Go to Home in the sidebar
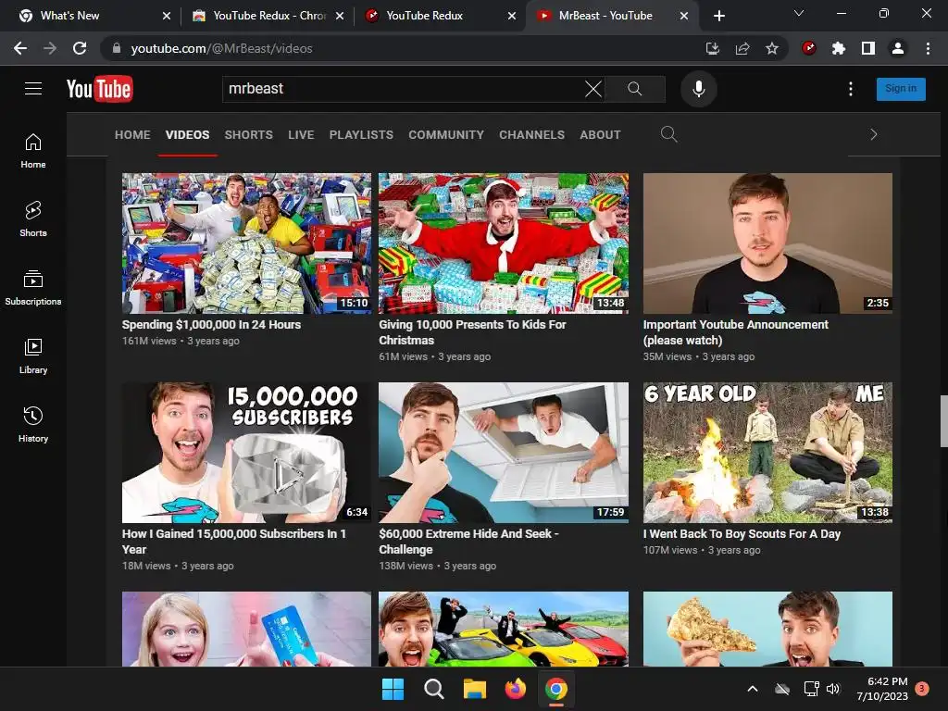This screenshot has height=711, width=948. pyautogui.click(x=33, y=151)
